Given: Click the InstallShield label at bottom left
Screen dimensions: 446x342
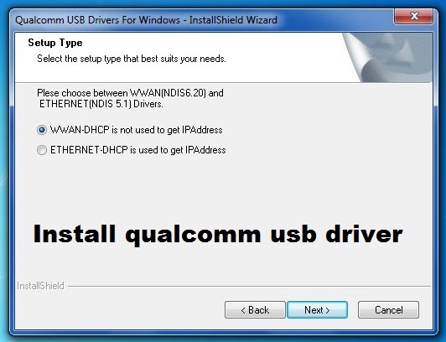Looking at the screenshot, I should (x=40, y=286).
